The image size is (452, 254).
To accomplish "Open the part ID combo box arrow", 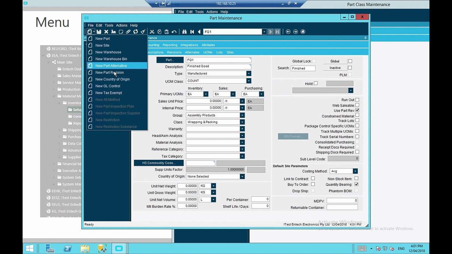I will click(x=264, y=32).
